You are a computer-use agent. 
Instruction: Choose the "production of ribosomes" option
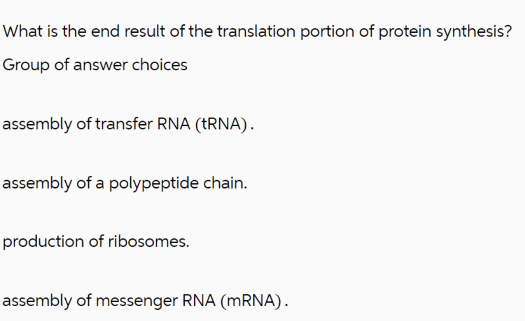(x=96, y=242)
